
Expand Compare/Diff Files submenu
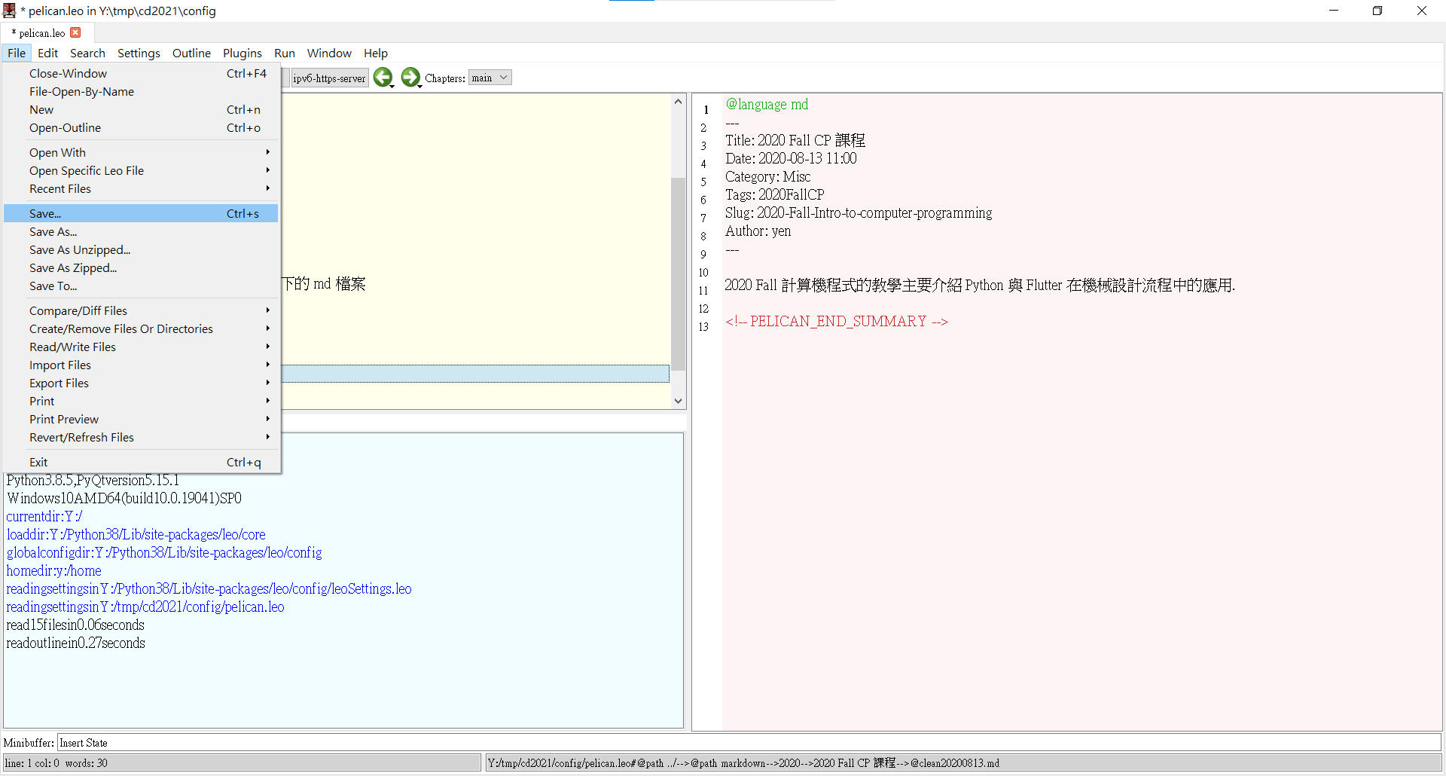[x=141, y=310]
